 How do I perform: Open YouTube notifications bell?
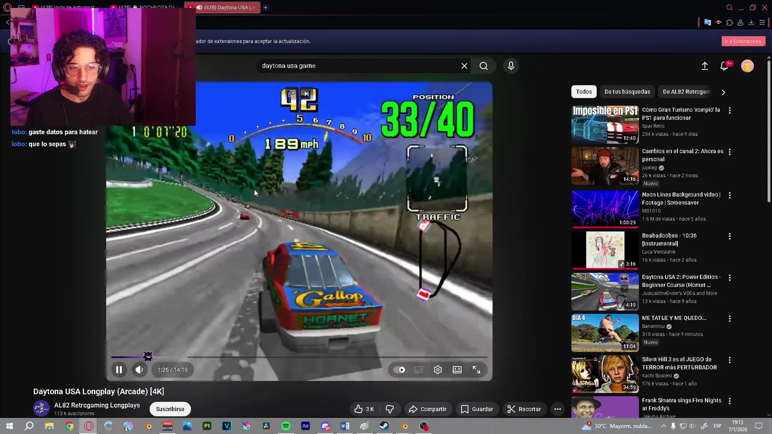pyautogui.click(x=725, y=66)
